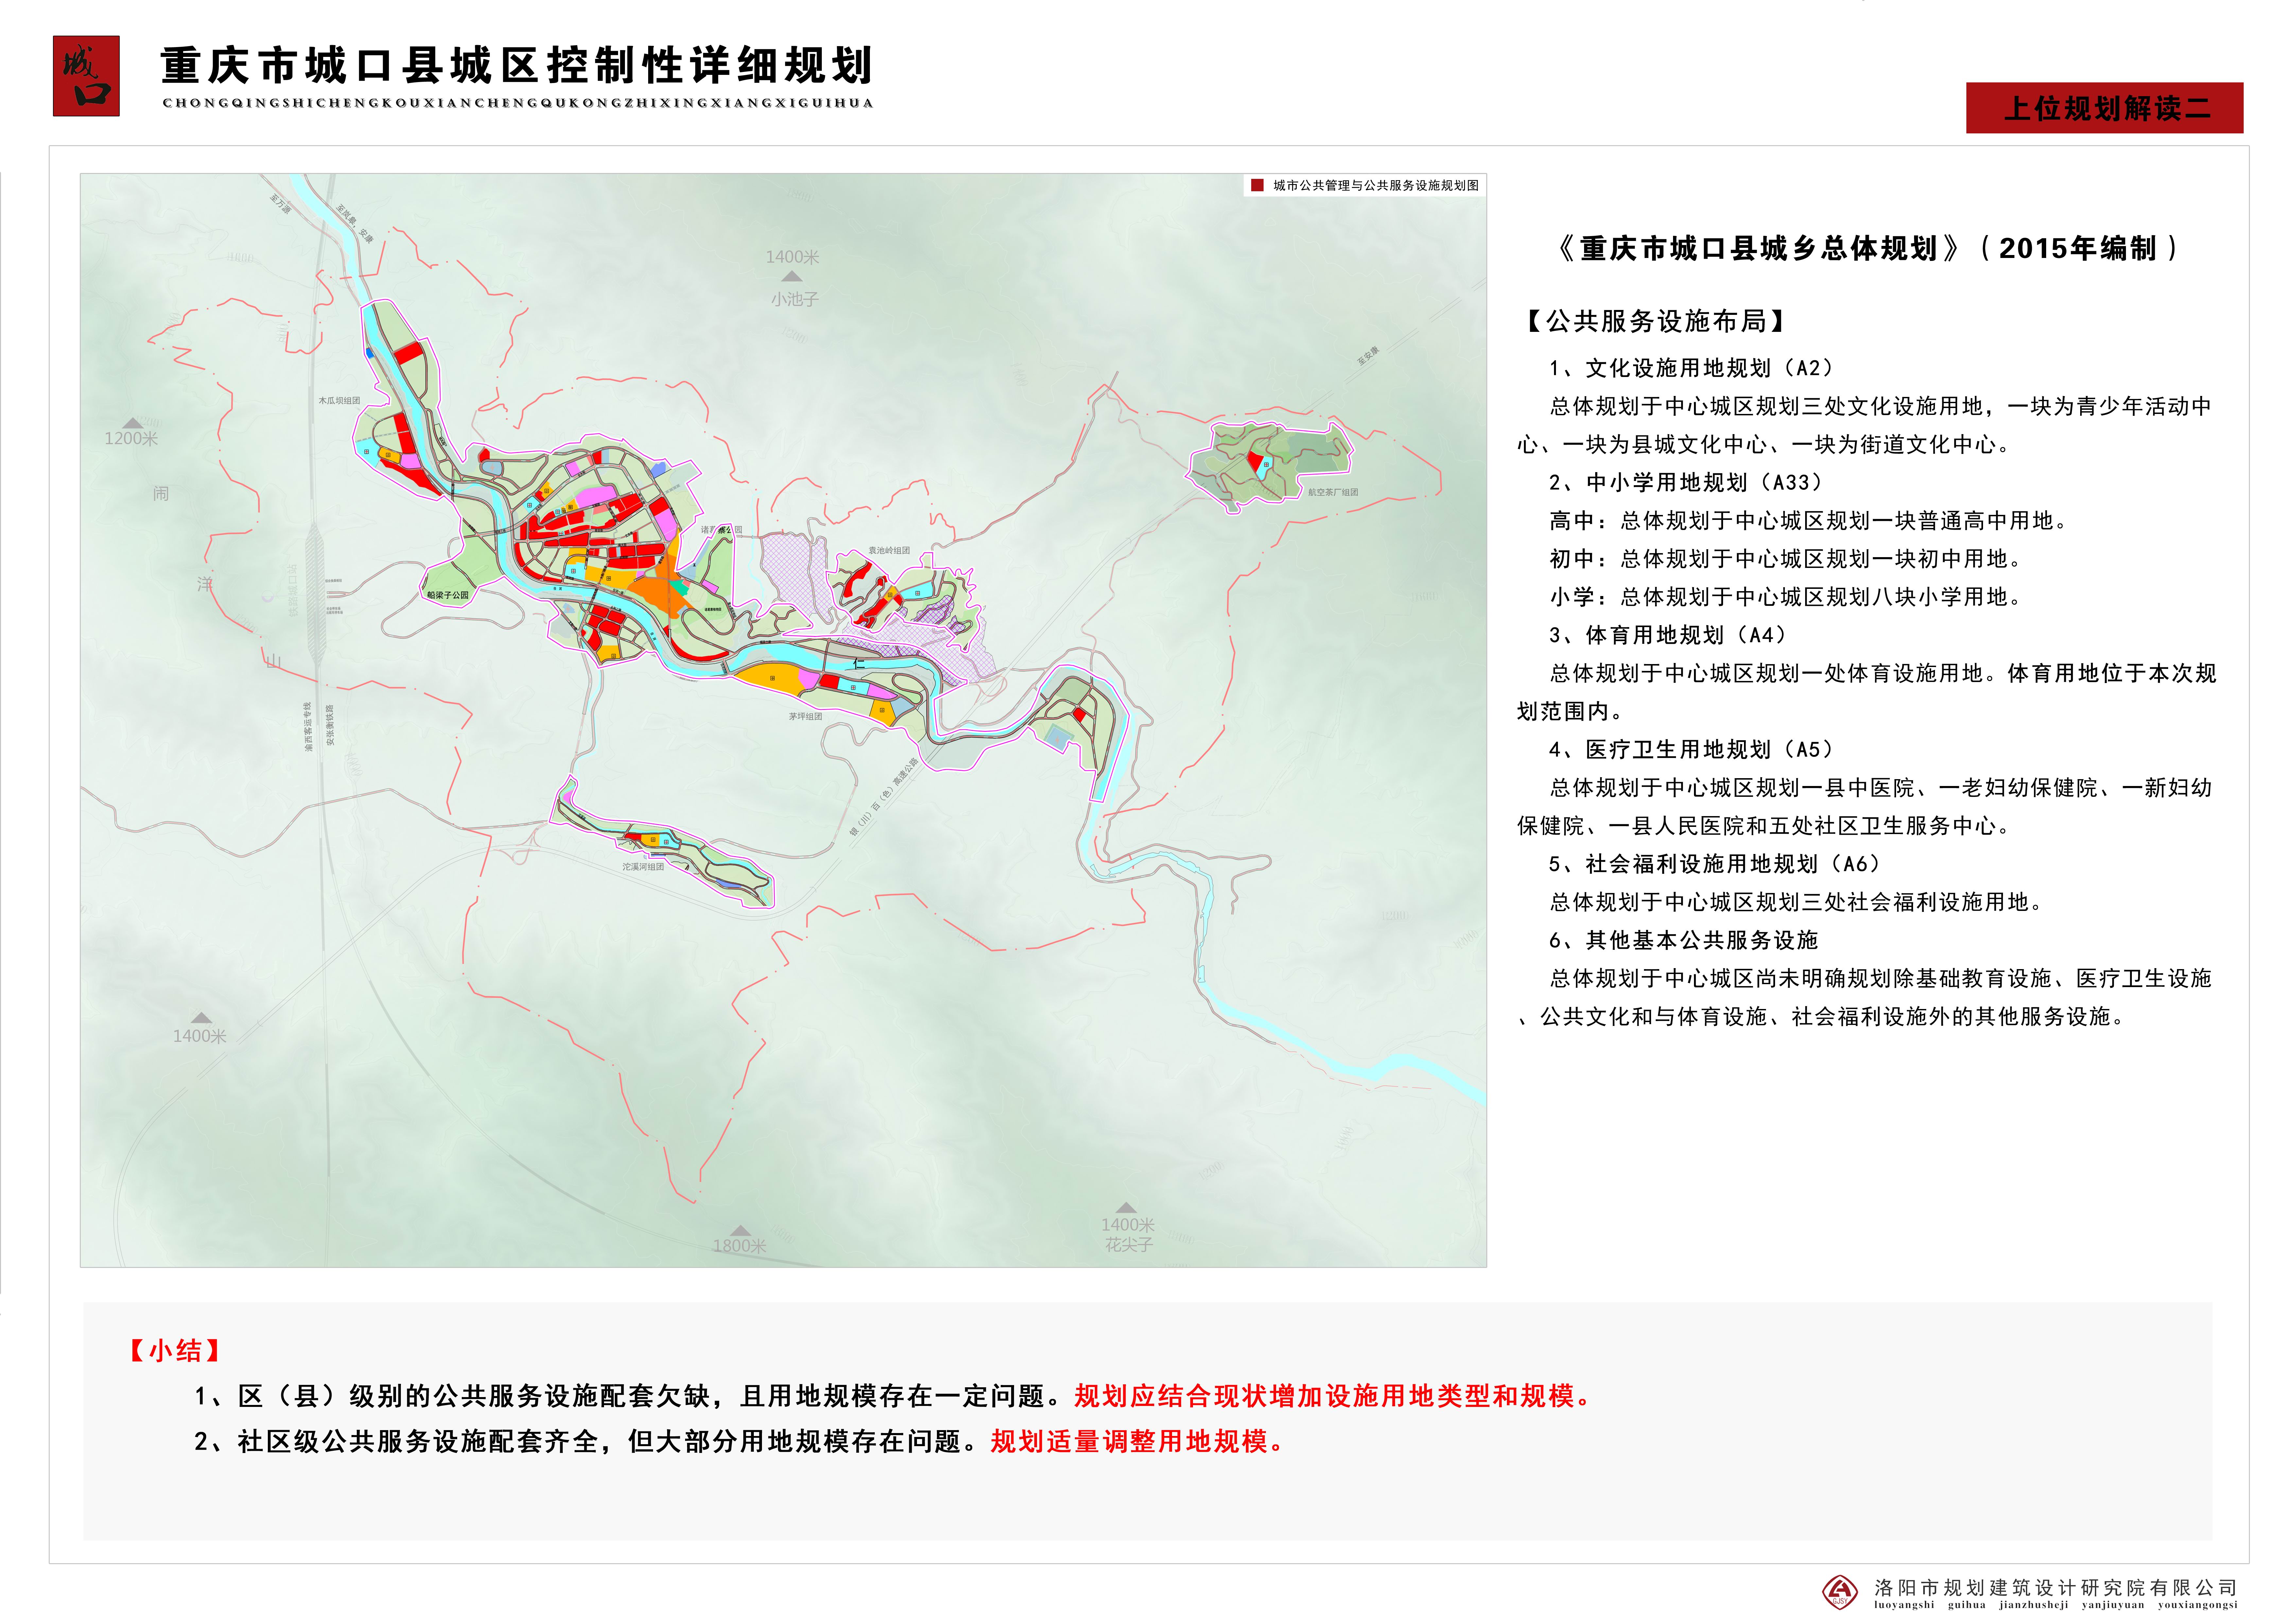
Task: Click the red 城口 seal logo
Action: coord(86,76)
